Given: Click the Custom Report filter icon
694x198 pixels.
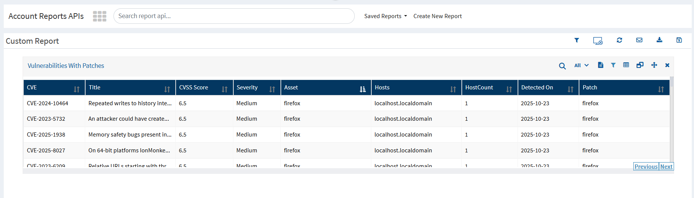Looking at the screenshot, I should point(576,40).
